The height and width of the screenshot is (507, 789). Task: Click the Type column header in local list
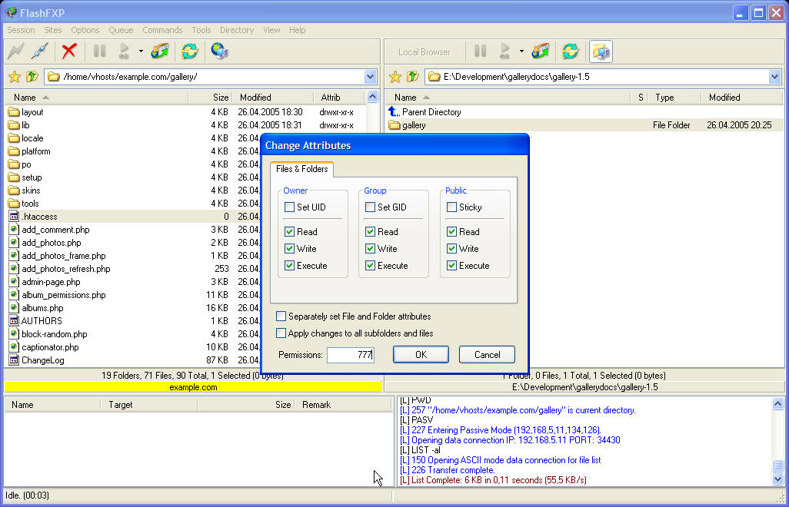pos(674,98)
